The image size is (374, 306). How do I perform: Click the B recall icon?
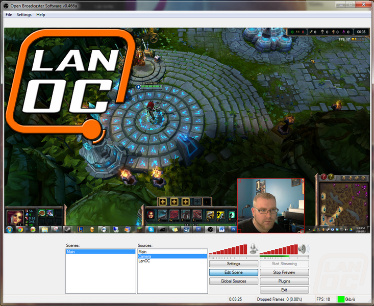tap(231, 215)
